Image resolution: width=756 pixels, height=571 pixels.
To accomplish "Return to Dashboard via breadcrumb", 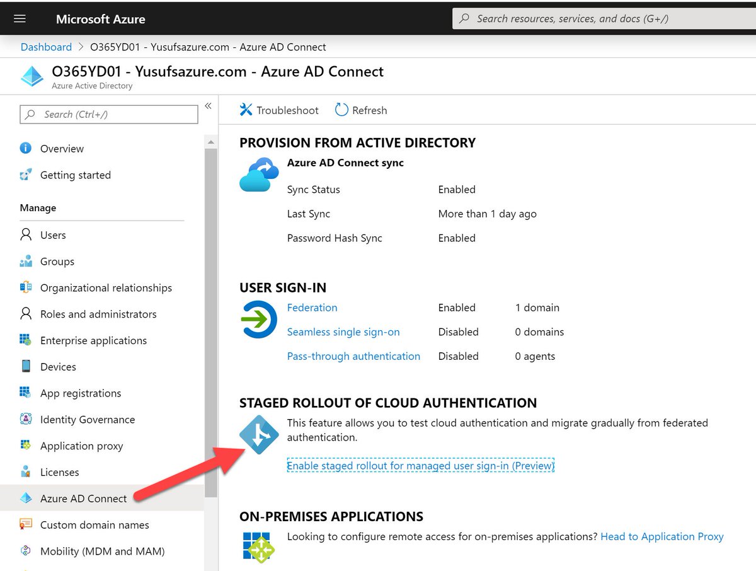I will tap(46, 47).
